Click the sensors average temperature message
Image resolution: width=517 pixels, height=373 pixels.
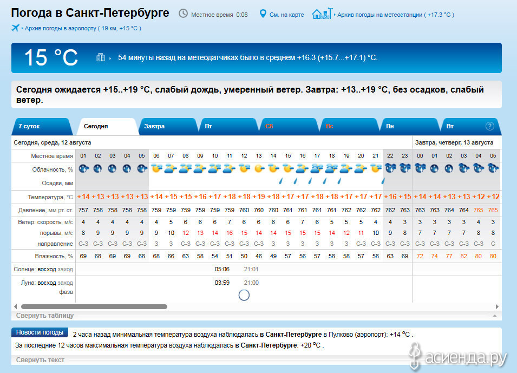247,58
